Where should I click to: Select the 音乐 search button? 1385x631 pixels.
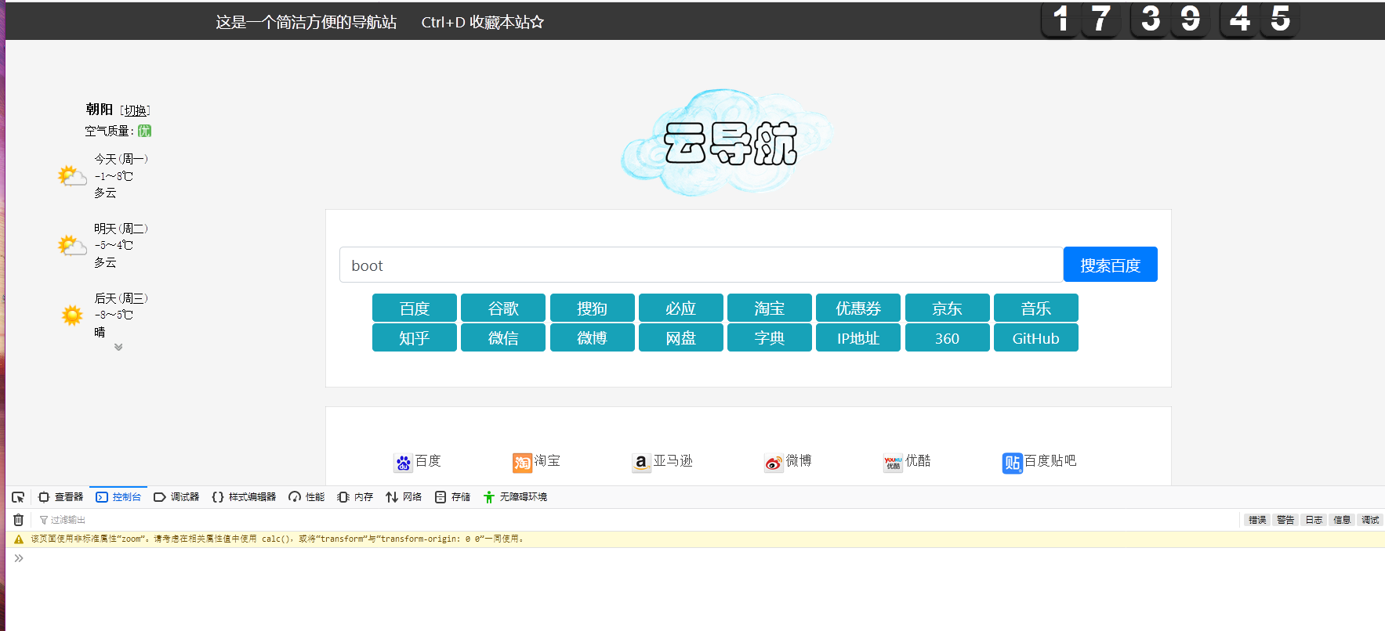coord(1035,308)
